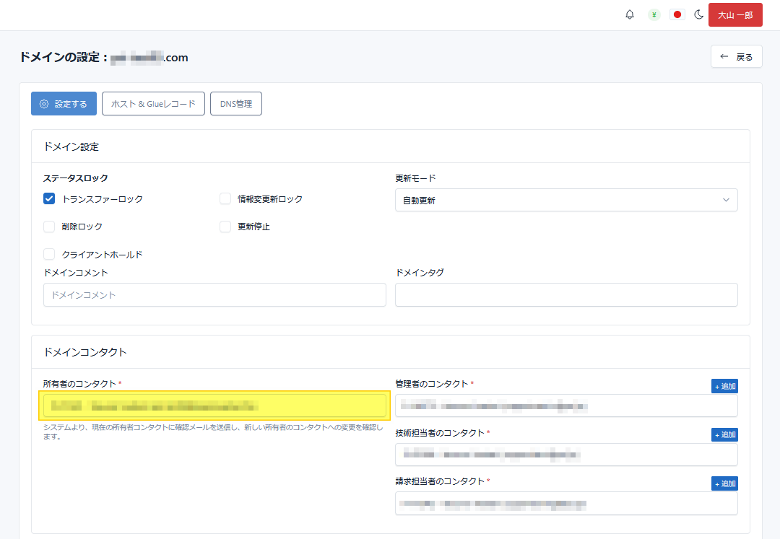Switch to the DNS管理 tab

click(236, 104)
